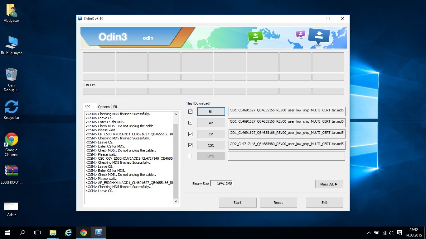
Task: Click the Reset button
Action: click(x=278, y=203)
